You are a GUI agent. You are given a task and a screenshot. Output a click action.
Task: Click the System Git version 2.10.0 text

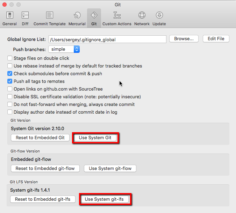pos(37,129)
